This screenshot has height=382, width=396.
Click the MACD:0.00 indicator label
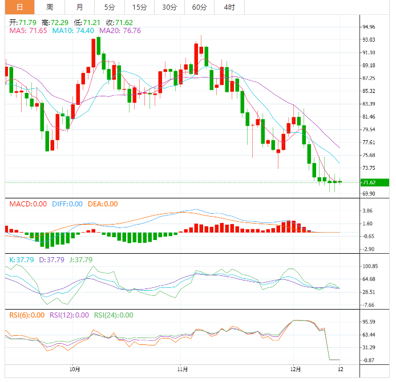point(27,204)
